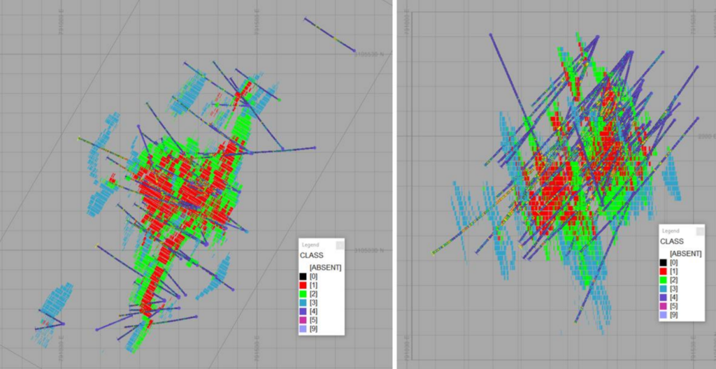Image resolution: width=716 pixels, height=369 pixels.
Task: Click lavender [9] swatch in left legend
Action: point(303,328)
